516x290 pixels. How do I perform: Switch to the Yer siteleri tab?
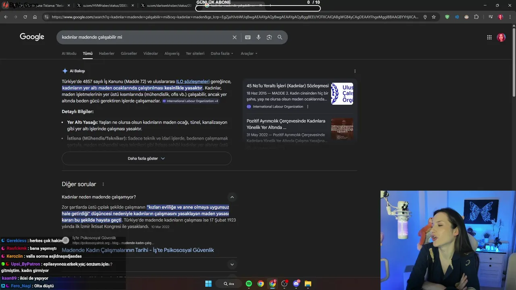[x=195, y=54]
